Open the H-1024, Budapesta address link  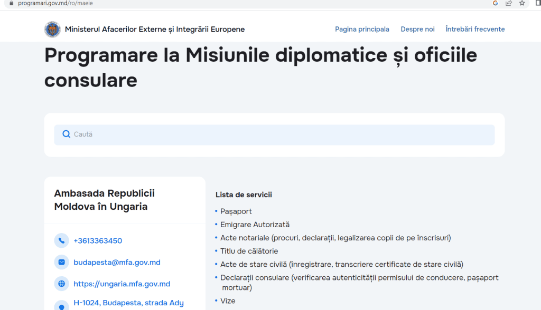tap(128, 303)
